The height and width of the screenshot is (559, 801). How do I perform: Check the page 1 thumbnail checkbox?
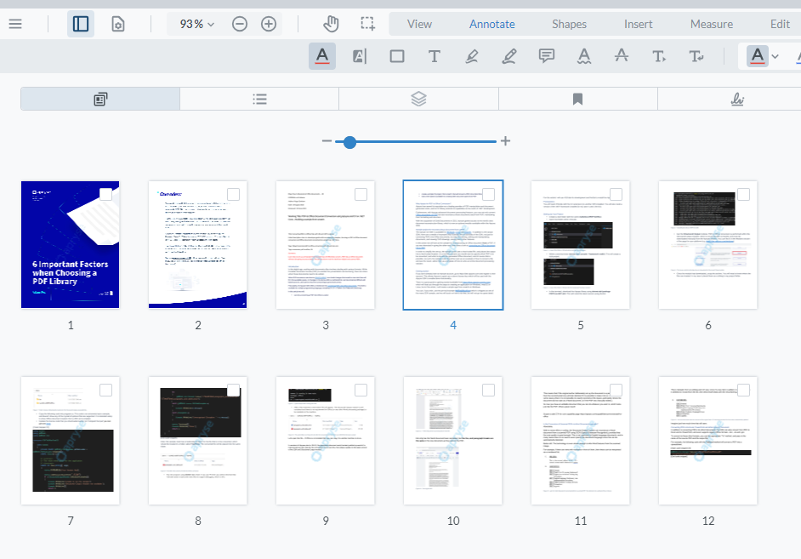point(105,193)
